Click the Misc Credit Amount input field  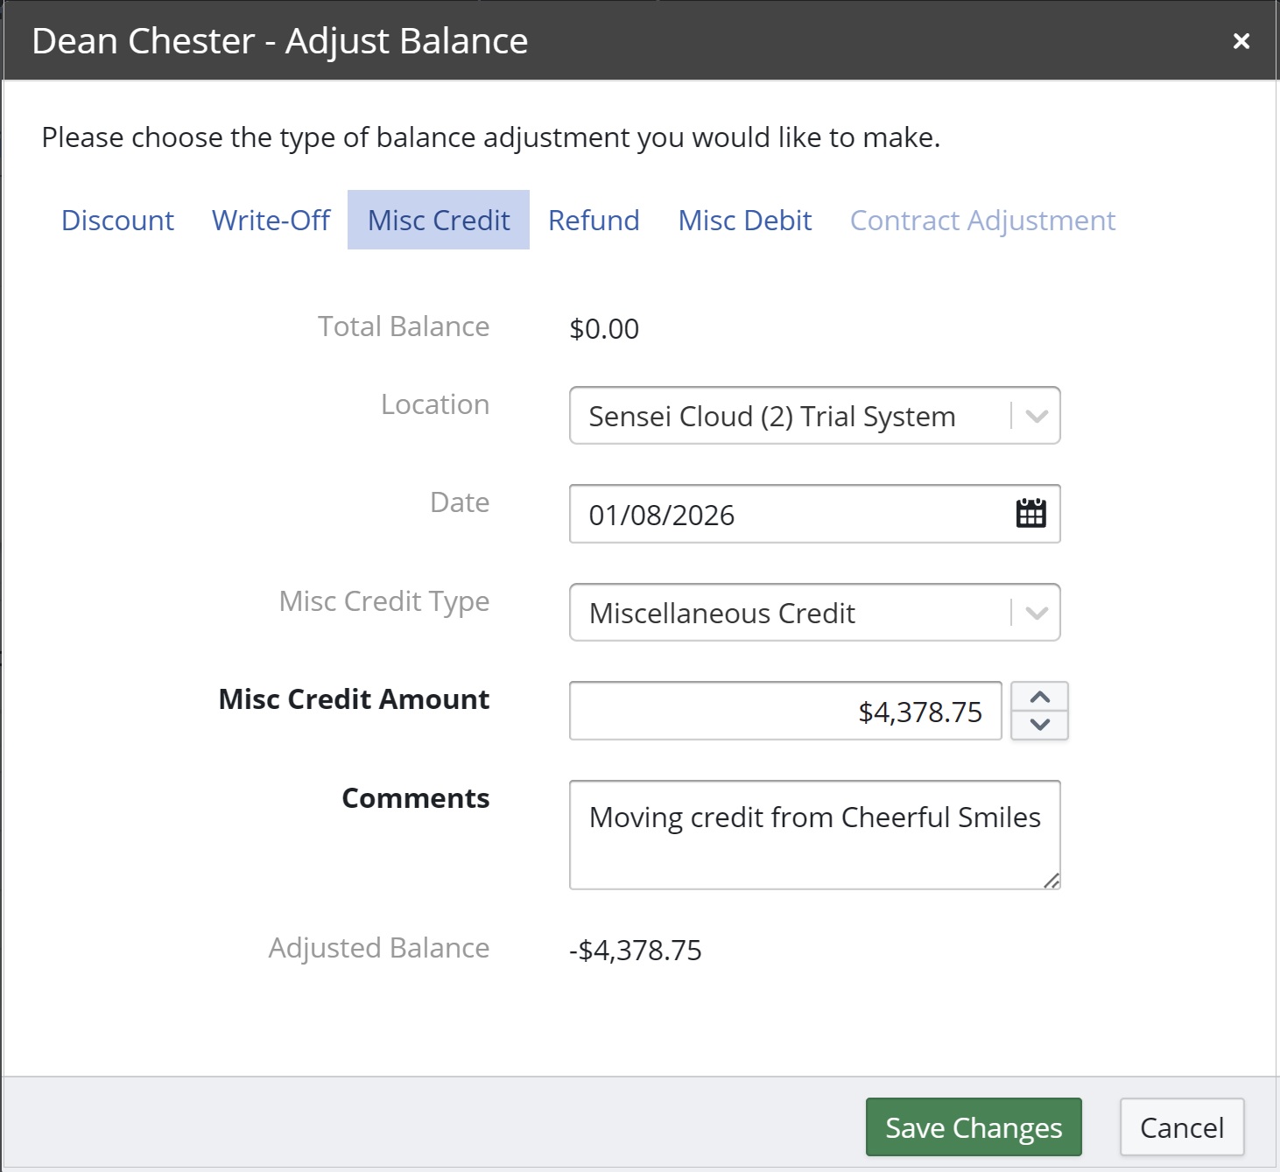click(x=784, y=712)
